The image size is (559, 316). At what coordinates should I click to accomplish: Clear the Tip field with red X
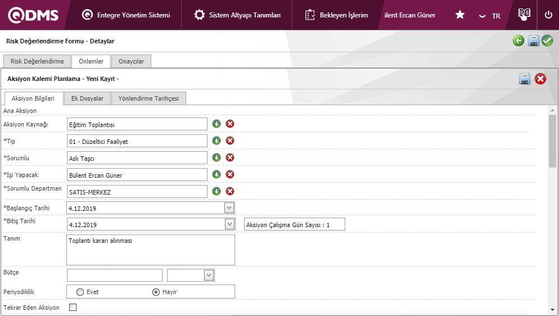[230, 141]
